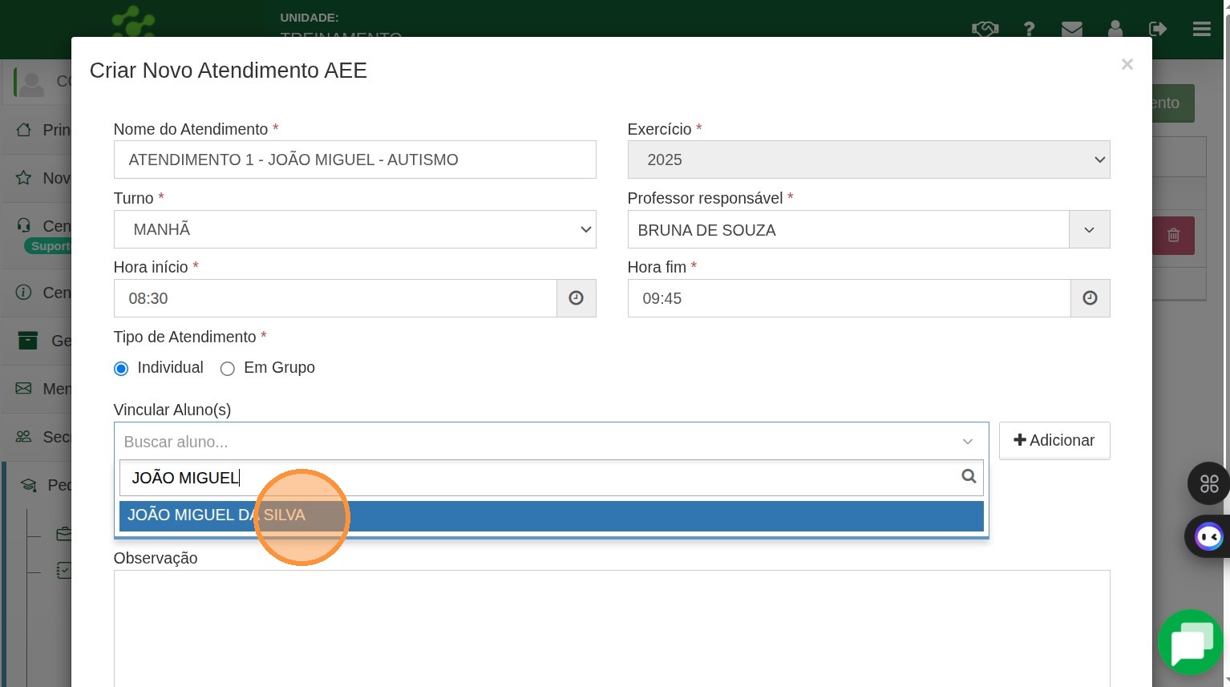The image size is (1230, 687).
Task: Choose JOÃO MIGUEL DA SILVA from results
Action: [551, 515]
